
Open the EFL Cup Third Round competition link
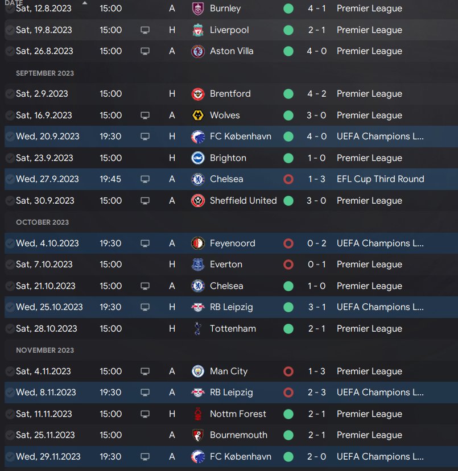380,179
